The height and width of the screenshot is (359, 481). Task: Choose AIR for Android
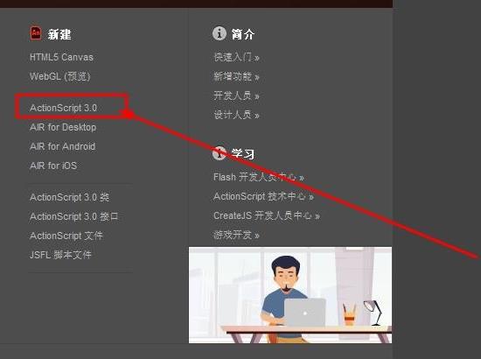pyautogui.click(x=62, y=146)
